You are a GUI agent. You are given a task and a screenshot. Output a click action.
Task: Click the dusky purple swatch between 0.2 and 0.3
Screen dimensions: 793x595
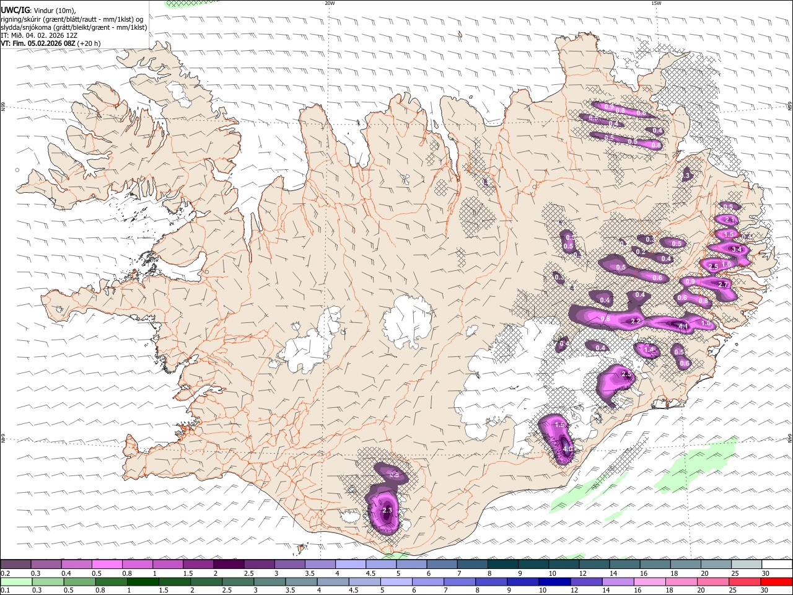15,565
